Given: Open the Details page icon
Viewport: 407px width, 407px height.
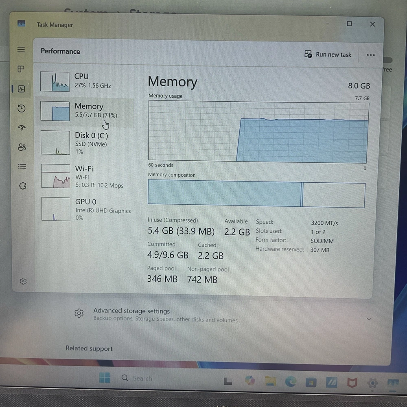Looking at the screenshot, I should pyautogui.click(x=22, y=166).
